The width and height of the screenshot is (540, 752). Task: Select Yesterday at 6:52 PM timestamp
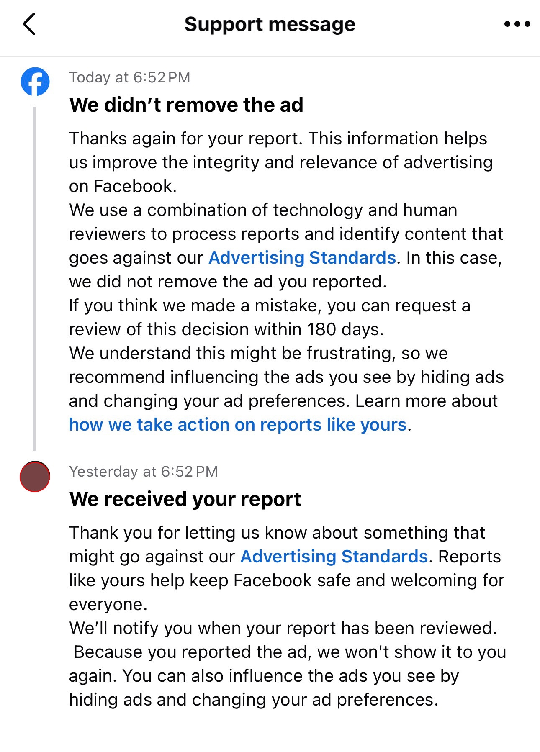coord(144,471)
